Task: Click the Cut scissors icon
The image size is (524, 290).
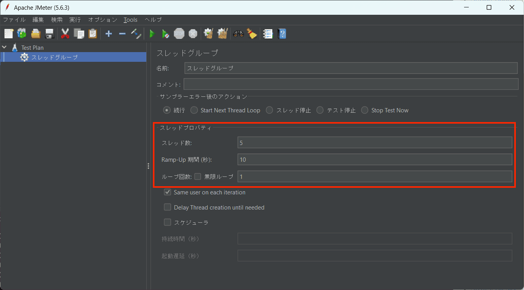Action: pos(65,34)
